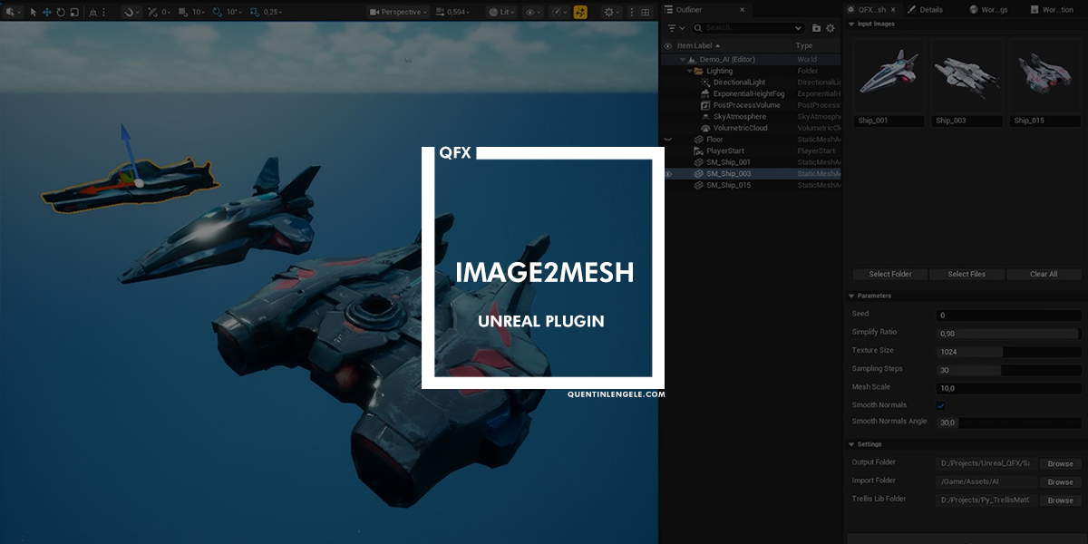Click the Select Folder button
The height and width of the screenshot is (544, 1088).
tap(889, 274)
